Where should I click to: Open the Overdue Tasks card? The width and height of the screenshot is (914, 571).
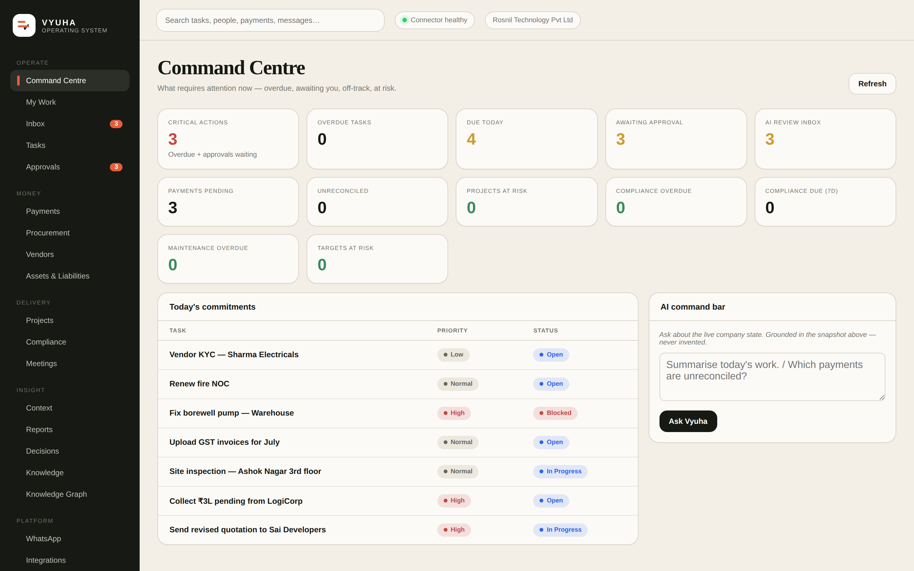pos(377,139)
